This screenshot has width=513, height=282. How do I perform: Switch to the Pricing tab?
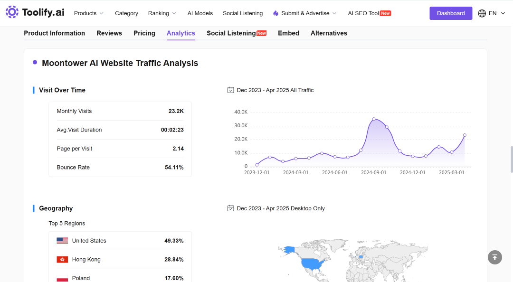tap(144, 33)
